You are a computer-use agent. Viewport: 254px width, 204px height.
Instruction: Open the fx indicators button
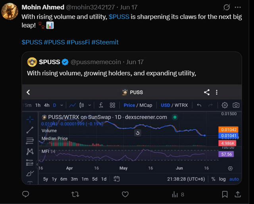[x=101, y=105]
